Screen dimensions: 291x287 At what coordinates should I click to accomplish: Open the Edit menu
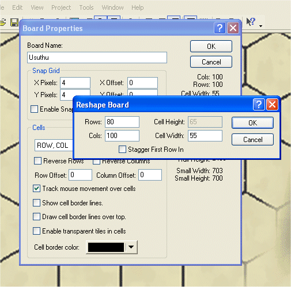(x=17, y=7)
